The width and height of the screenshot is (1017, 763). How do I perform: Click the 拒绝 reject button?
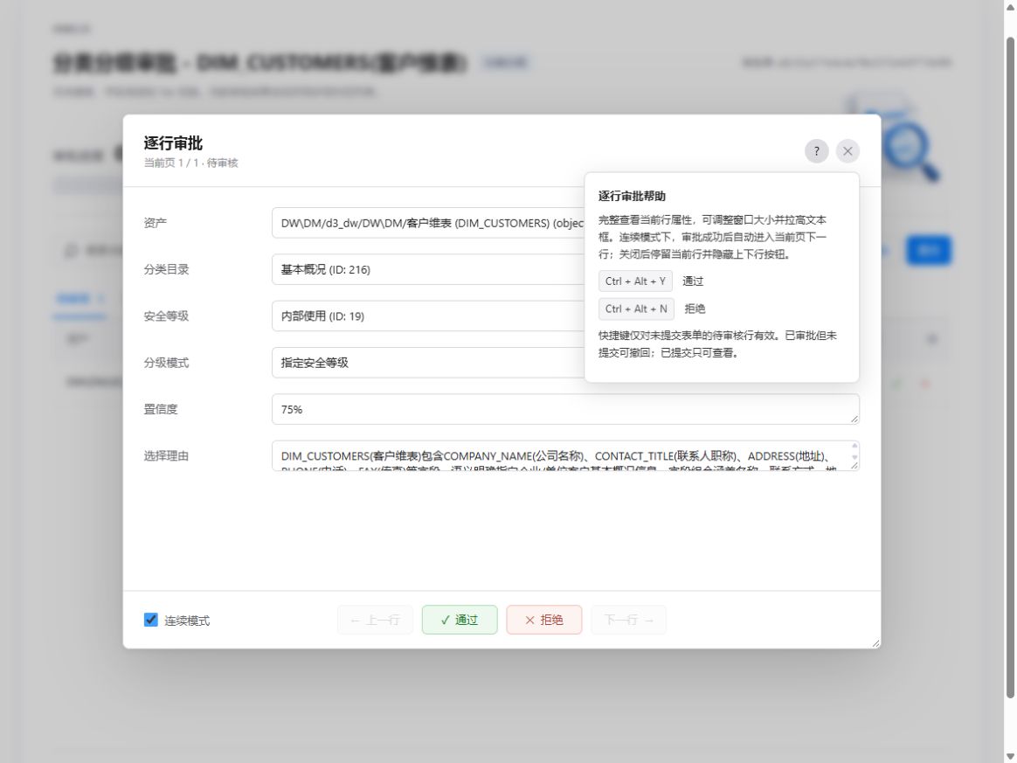point(544,620)
